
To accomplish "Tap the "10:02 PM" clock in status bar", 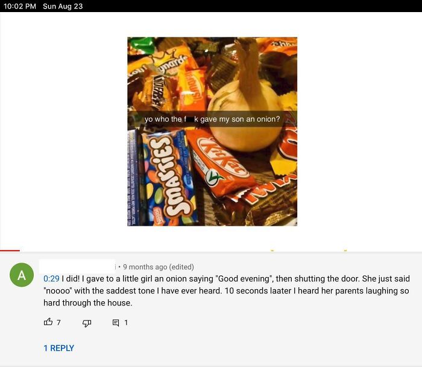I will click(x=20, y=6).
